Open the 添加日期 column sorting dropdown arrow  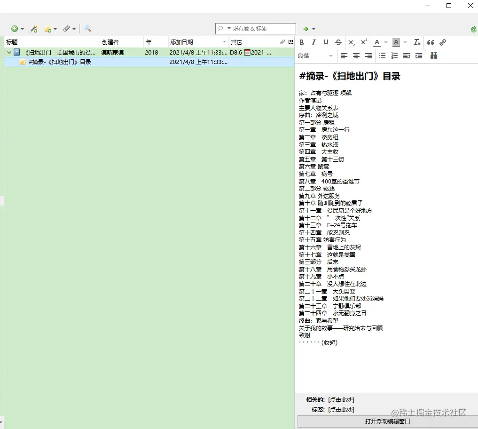[225, 42]
